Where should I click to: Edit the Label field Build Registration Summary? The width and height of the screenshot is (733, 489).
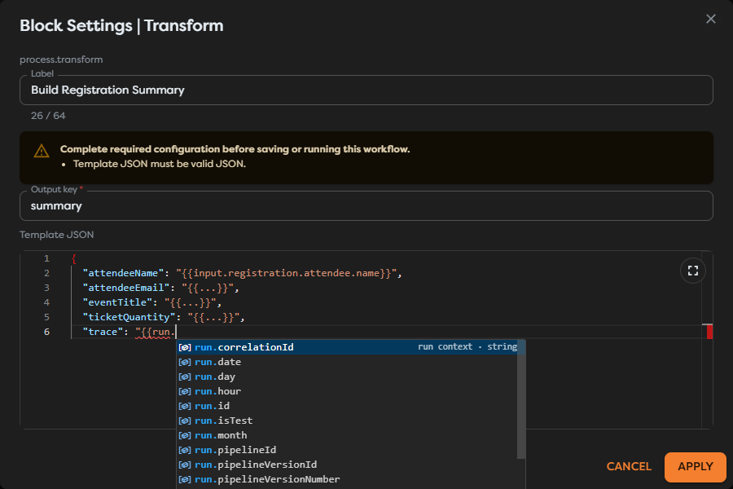coord(366,90)
